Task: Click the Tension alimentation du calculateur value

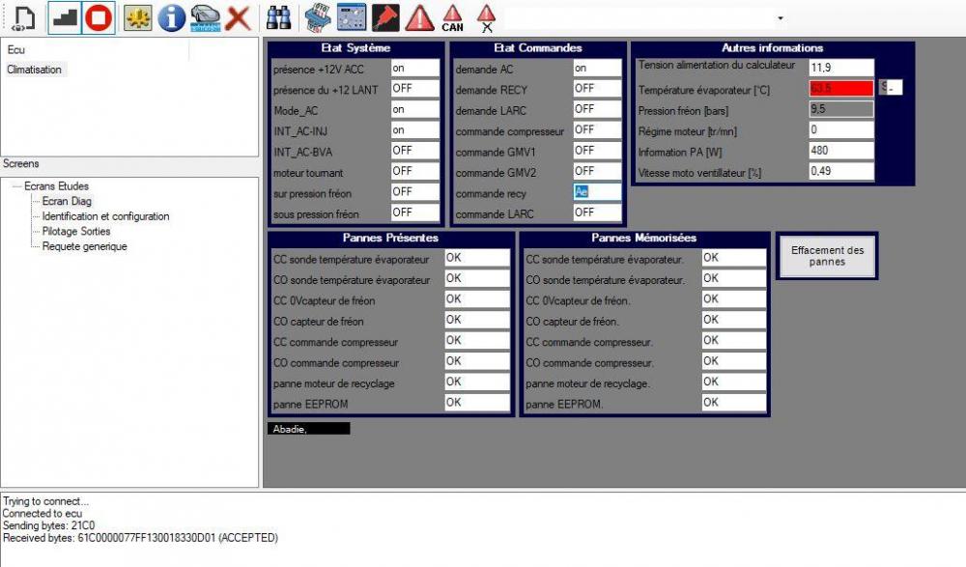Action: coord(841,68)
